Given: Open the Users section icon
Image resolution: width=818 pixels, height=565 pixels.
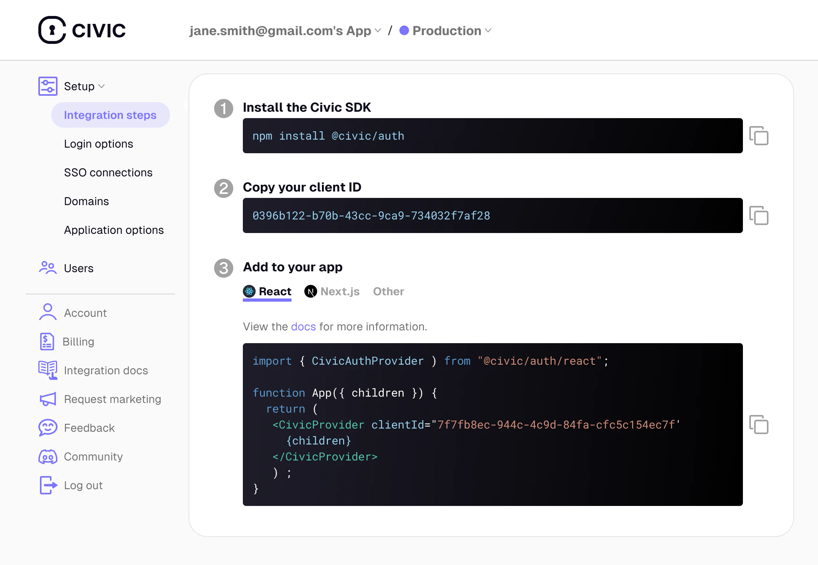Looking at the screenshot, I should pos(48,268).
